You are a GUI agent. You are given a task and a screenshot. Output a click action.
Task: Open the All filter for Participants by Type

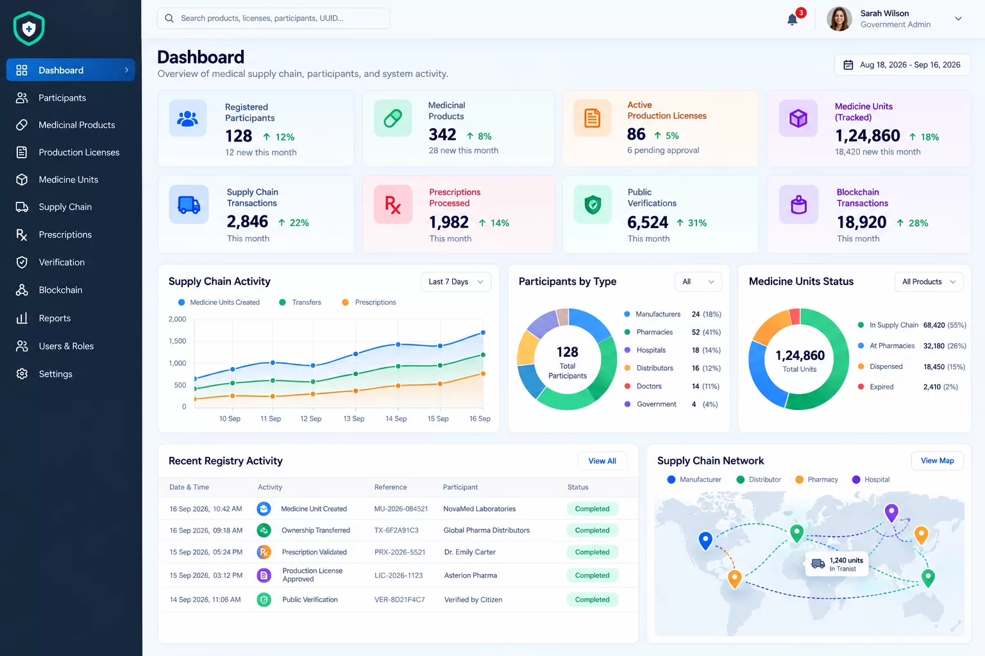tap(698, 282)
